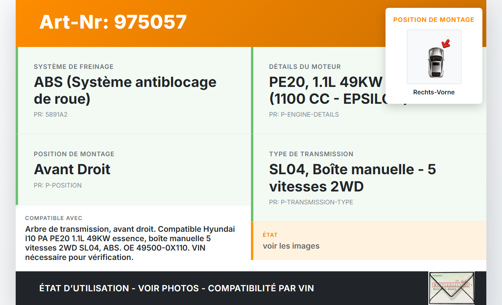Click the orange 'POSITION DE MONTAGE' card title
Image resolution: width=502 pixels, height=305 pixels.
[x=434, y=20]
